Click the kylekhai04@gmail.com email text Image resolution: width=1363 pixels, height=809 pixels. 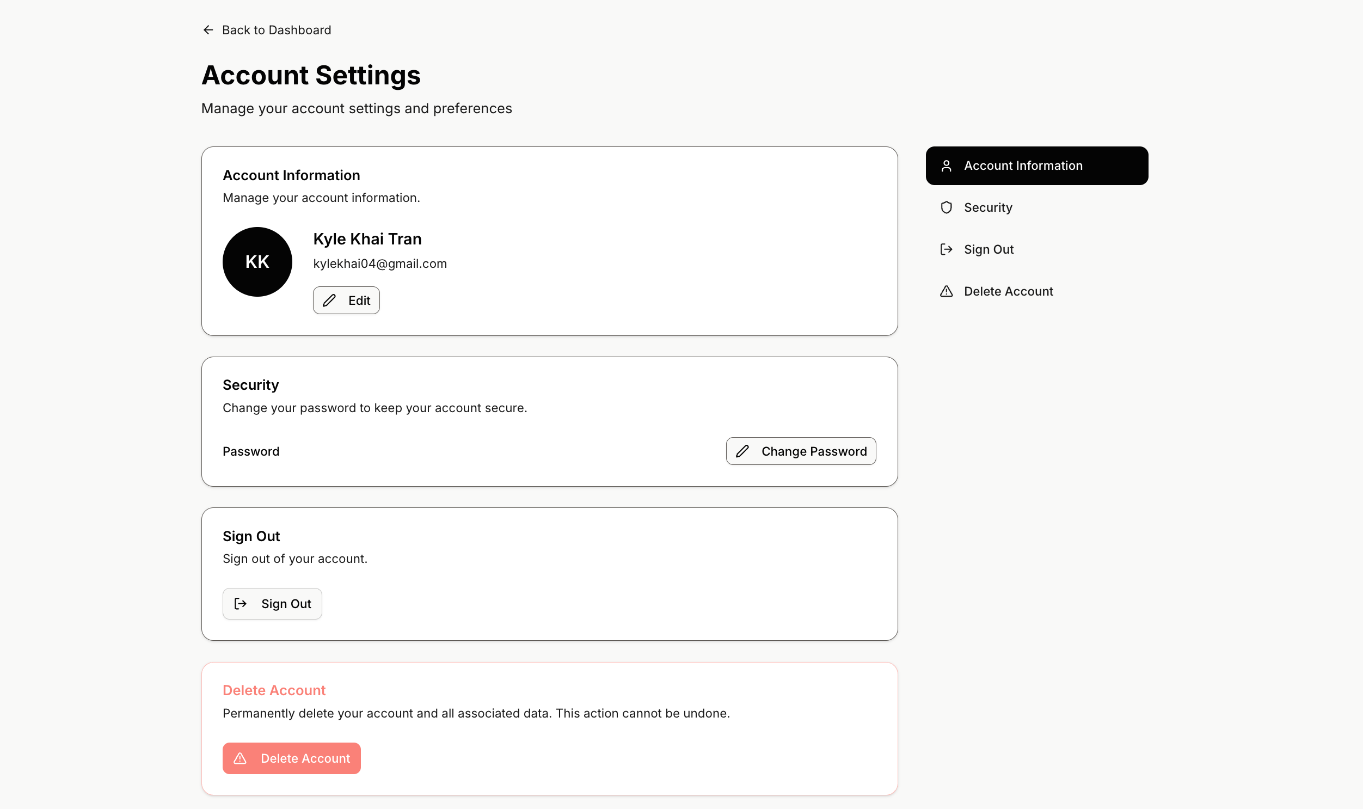pos(380,264)
